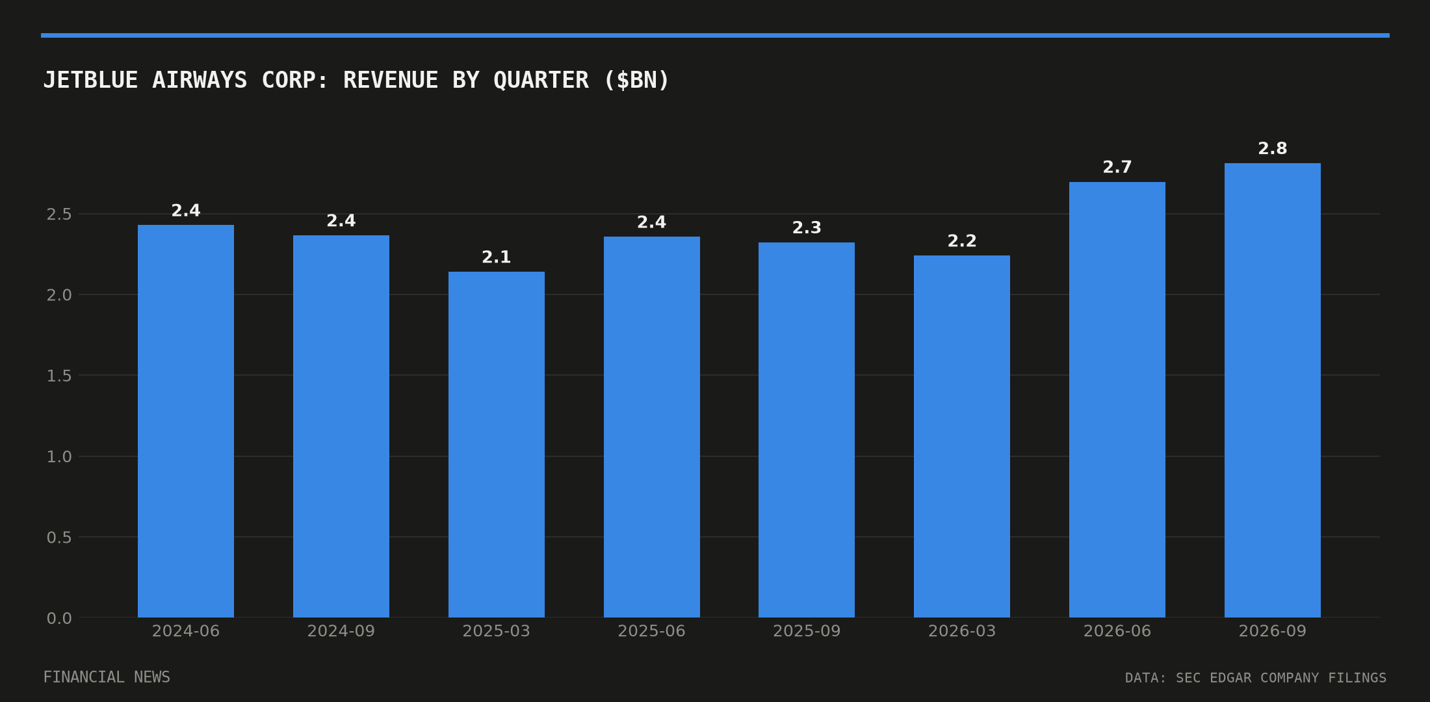Select the 2026-03 revenue bar
1430x702 pixels.
[962, 436]
